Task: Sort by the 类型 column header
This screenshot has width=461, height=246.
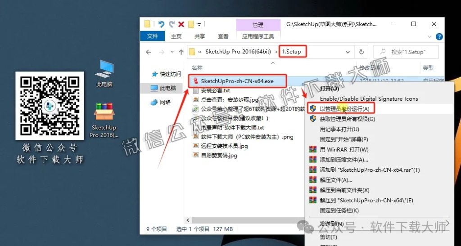Action: [x=428, y=68]
